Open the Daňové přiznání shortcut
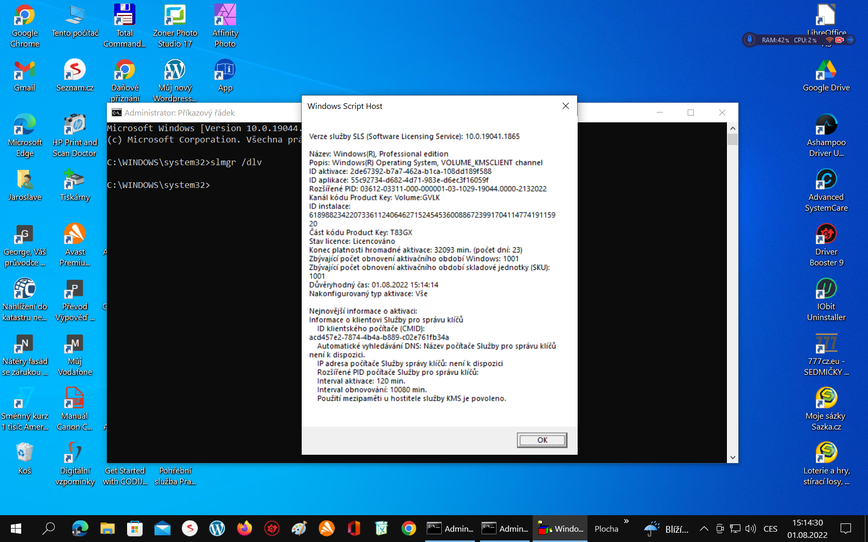 coord(125,81)
